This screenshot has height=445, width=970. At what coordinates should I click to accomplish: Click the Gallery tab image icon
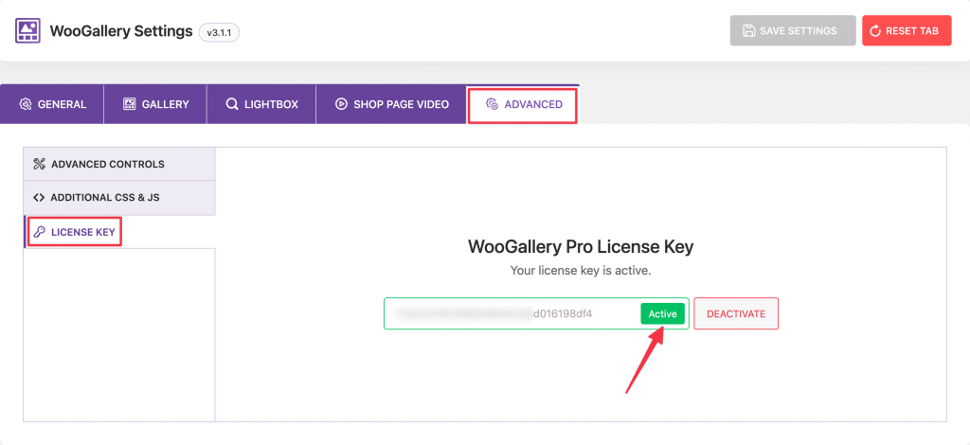tap(129, 104)
